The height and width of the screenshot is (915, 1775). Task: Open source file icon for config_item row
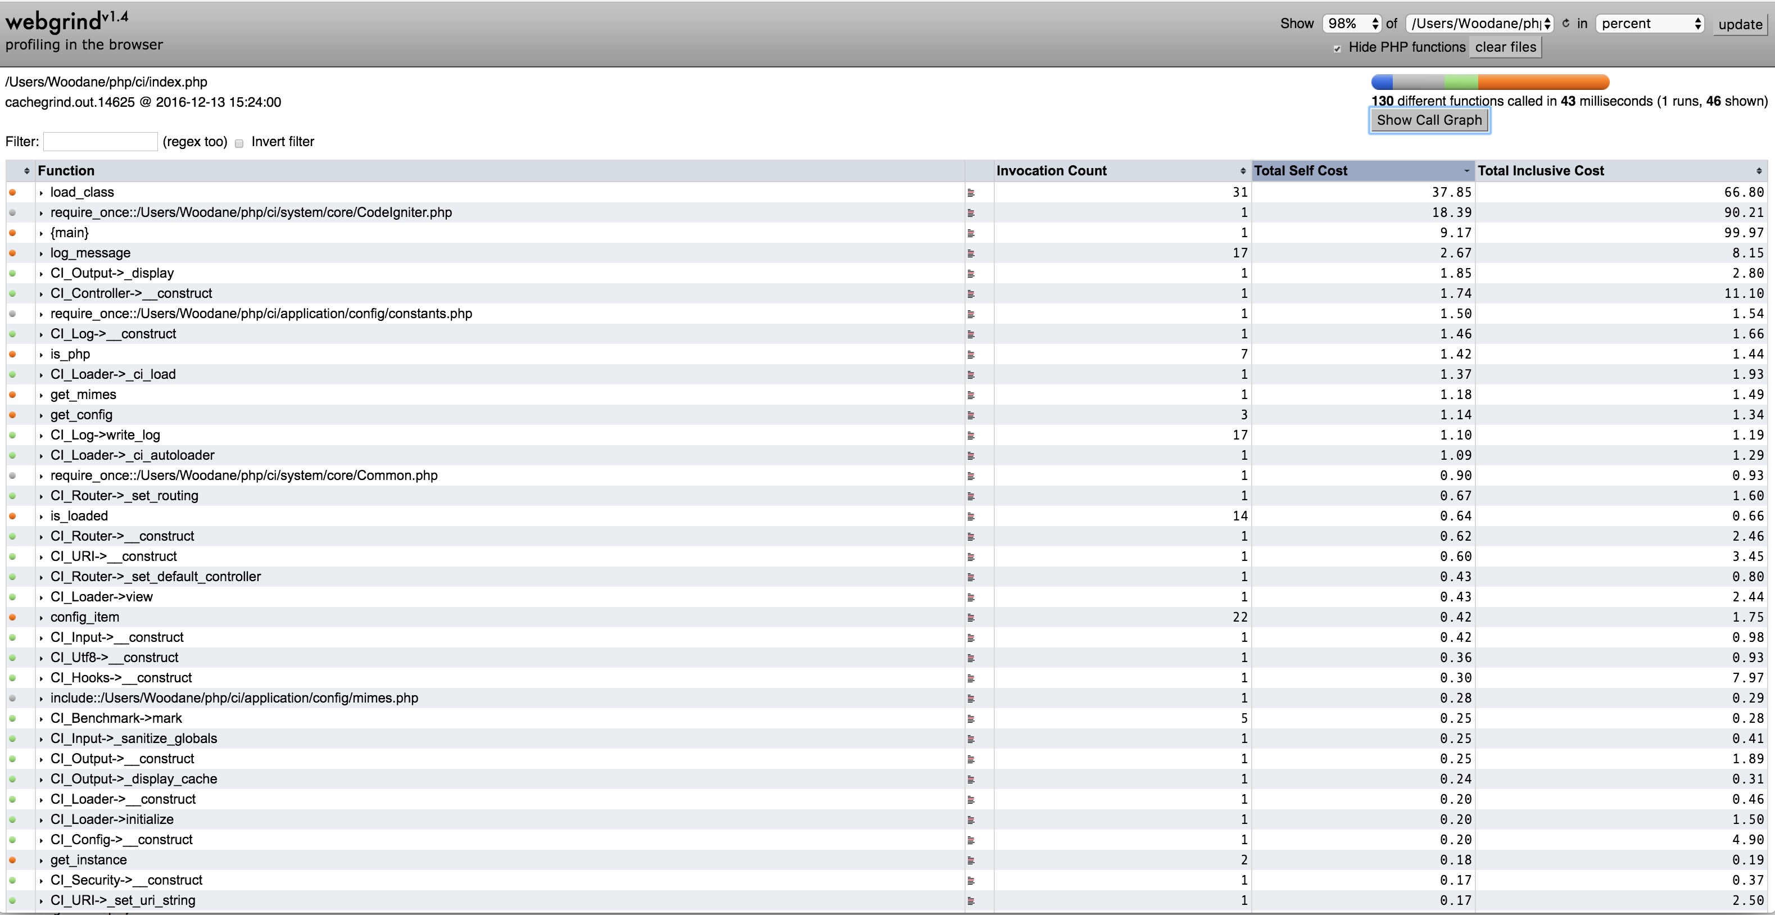coord(971,618)
